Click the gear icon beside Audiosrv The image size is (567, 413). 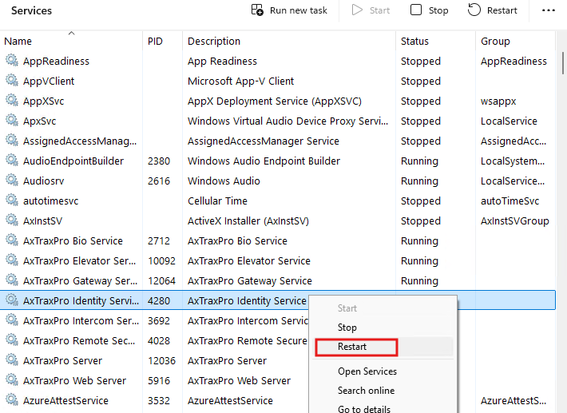click(11, 181)
